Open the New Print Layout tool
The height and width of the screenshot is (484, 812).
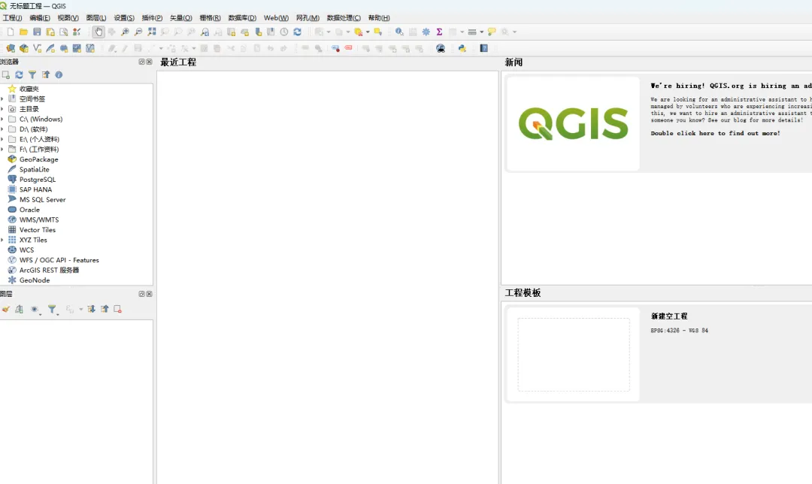(x=50, y=32)
